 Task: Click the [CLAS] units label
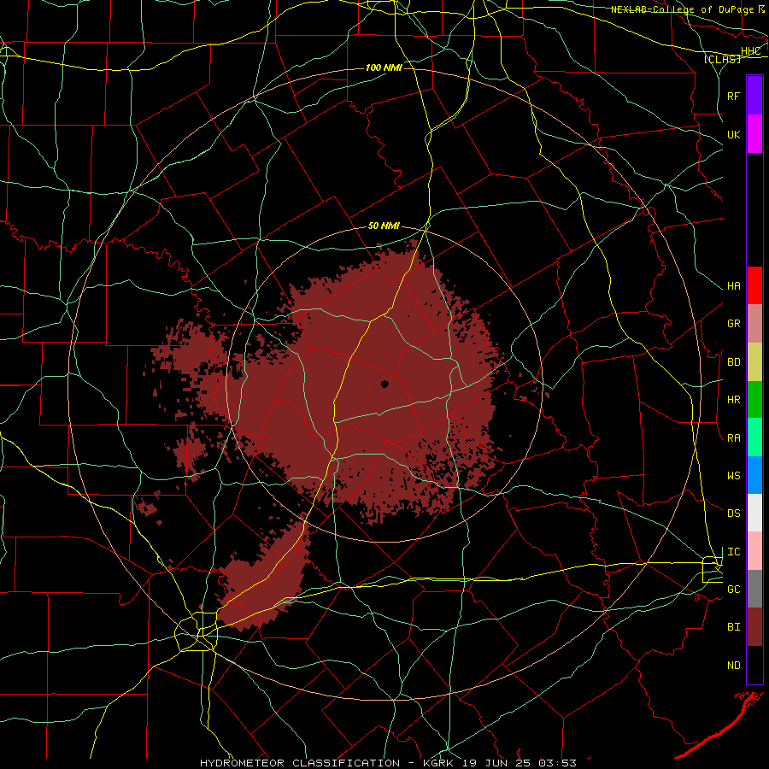(722, 59)
